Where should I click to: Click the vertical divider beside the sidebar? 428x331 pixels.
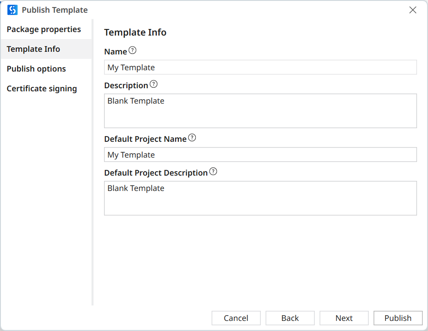(92, 162)
